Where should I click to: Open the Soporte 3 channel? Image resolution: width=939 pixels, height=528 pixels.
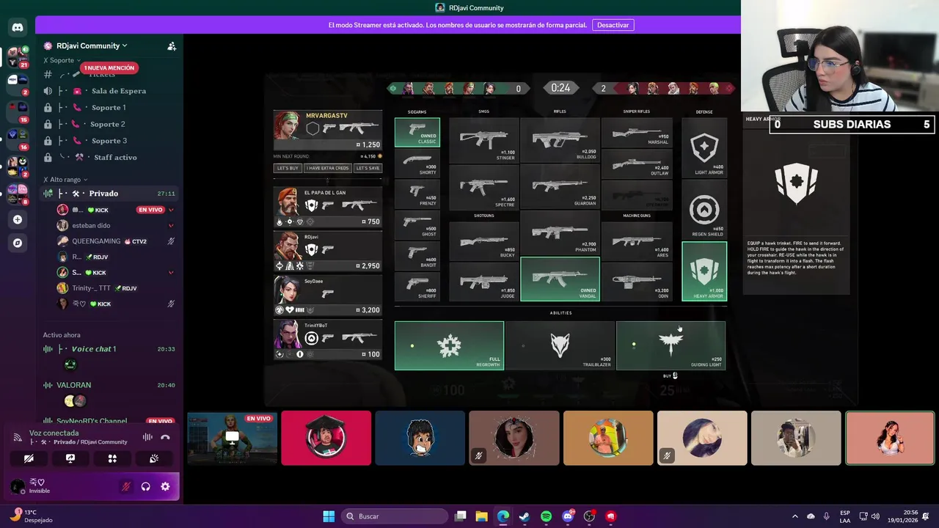click(109, 141)
